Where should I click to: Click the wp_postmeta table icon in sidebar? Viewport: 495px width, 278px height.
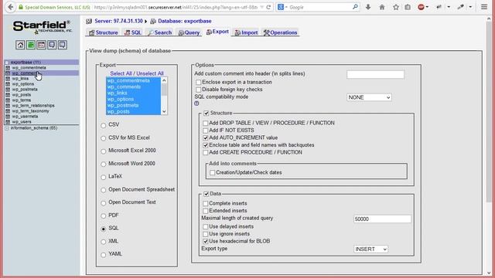click(8, 90)
